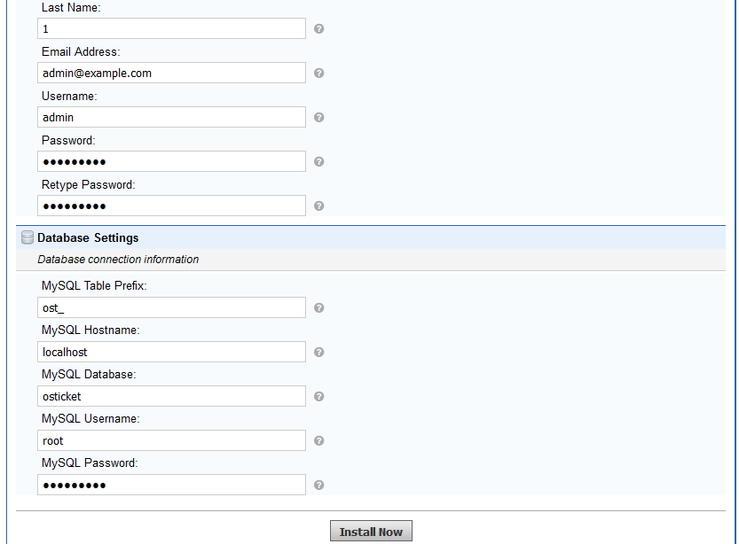Image resolution: width=739 pixels, height=544 pixels.
Task: Open help tip for admin Username field
Action: pyautogui.click(x=319, y=117)
